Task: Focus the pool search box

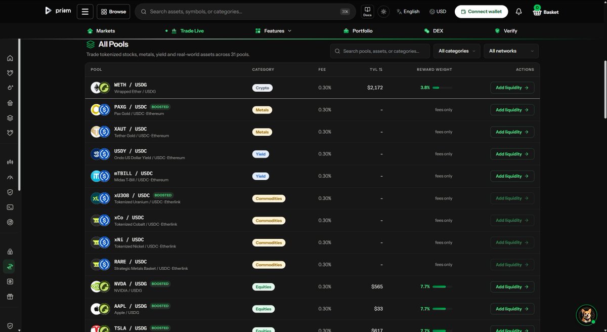Action: click(x=380, y=51)
